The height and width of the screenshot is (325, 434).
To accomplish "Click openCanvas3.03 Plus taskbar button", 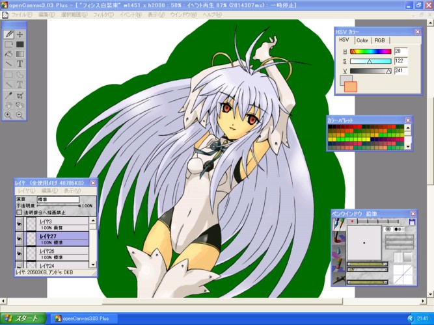I will pyautogui.click(x=85, y=318).
